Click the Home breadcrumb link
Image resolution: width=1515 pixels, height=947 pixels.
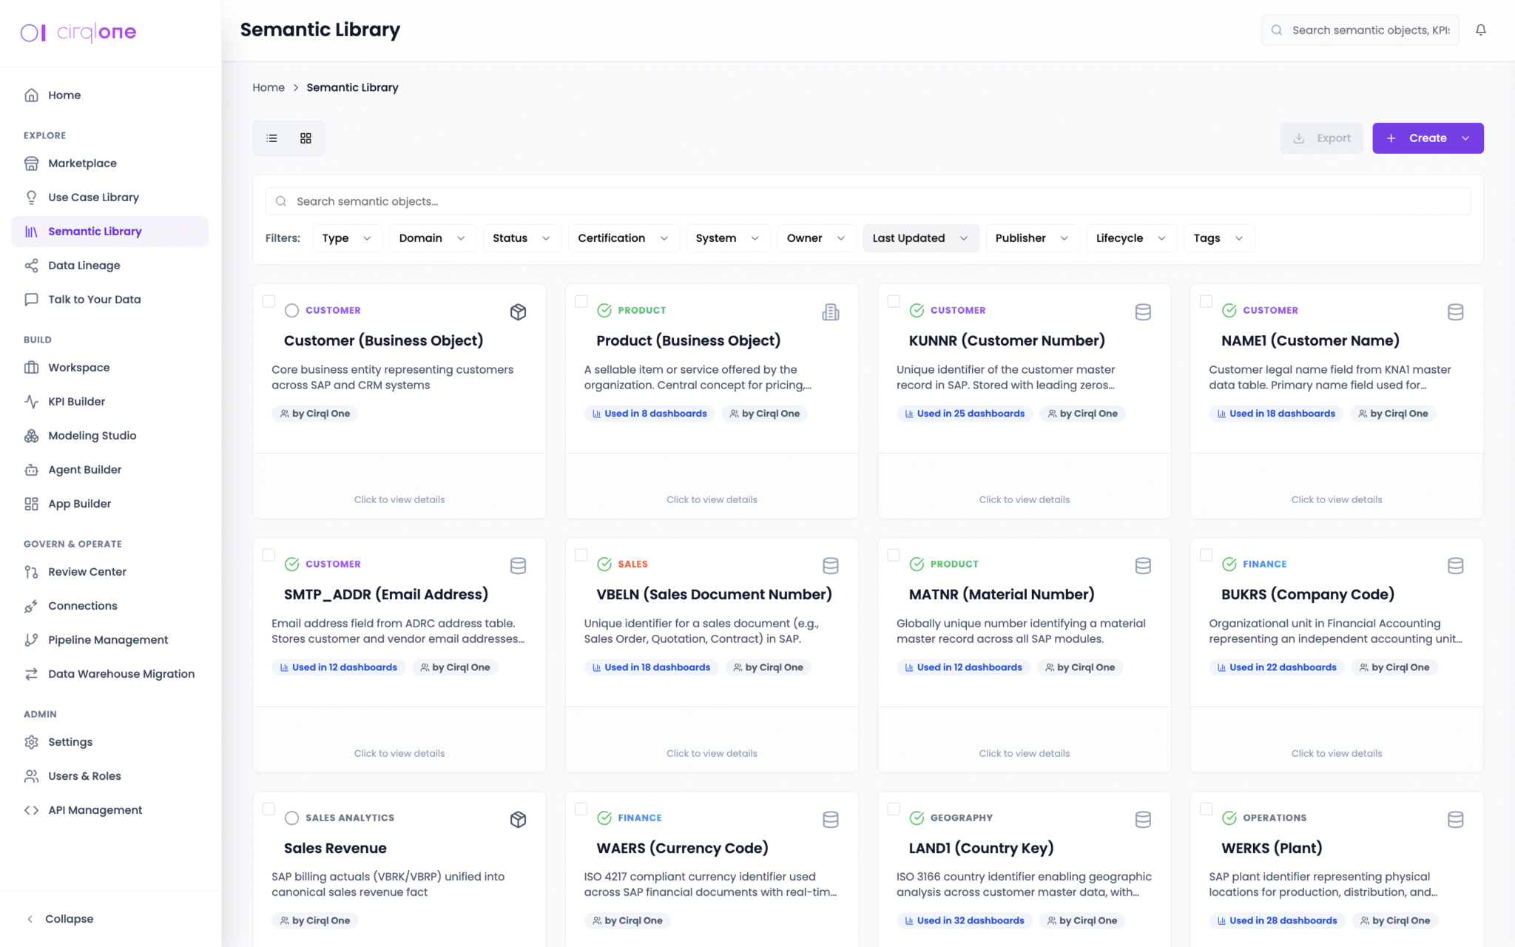[268, 87]
